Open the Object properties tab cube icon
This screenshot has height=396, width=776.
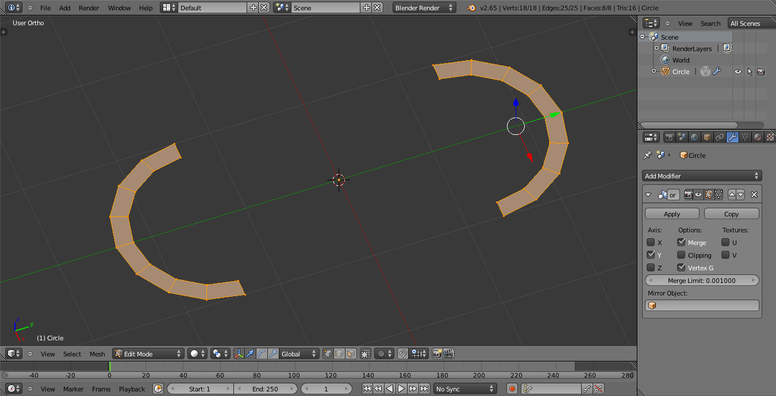[707, 137]
